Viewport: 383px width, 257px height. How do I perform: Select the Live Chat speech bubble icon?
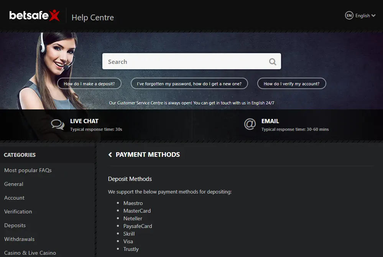(x=58, y=124)
